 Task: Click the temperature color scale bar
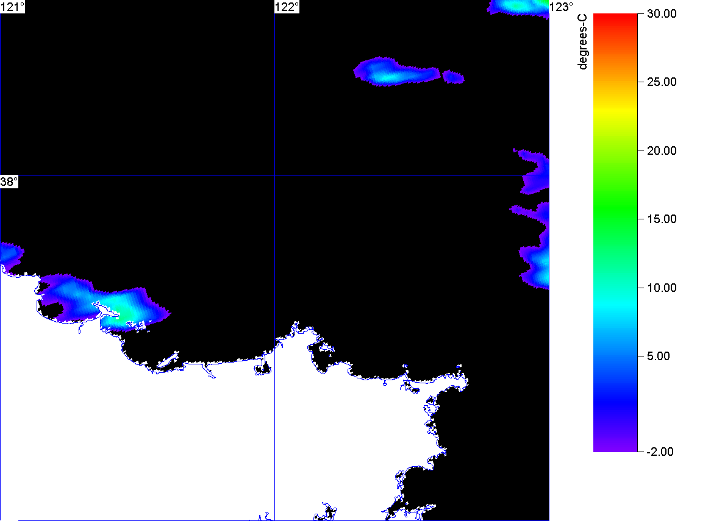point(615,233)
